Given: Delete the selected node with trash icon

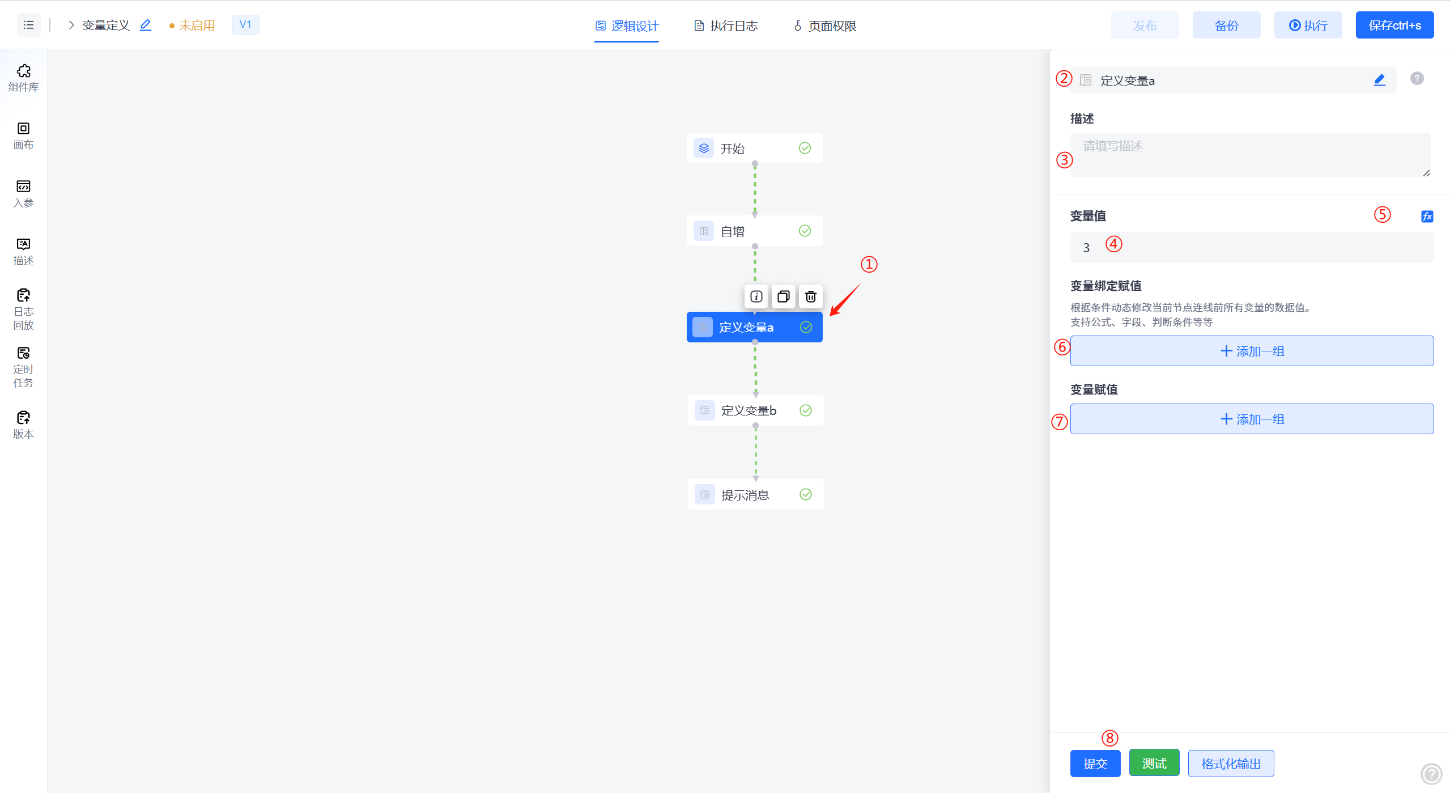Looking at the screenshot, I should (x=810, y=296).
